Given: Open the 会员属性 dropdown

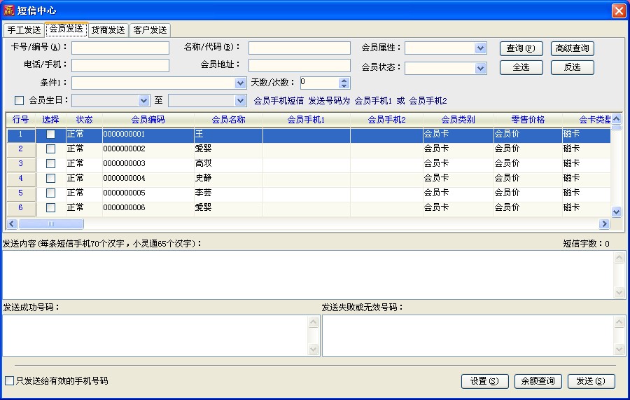Looking at the screenshot, I should coord(480,48).
